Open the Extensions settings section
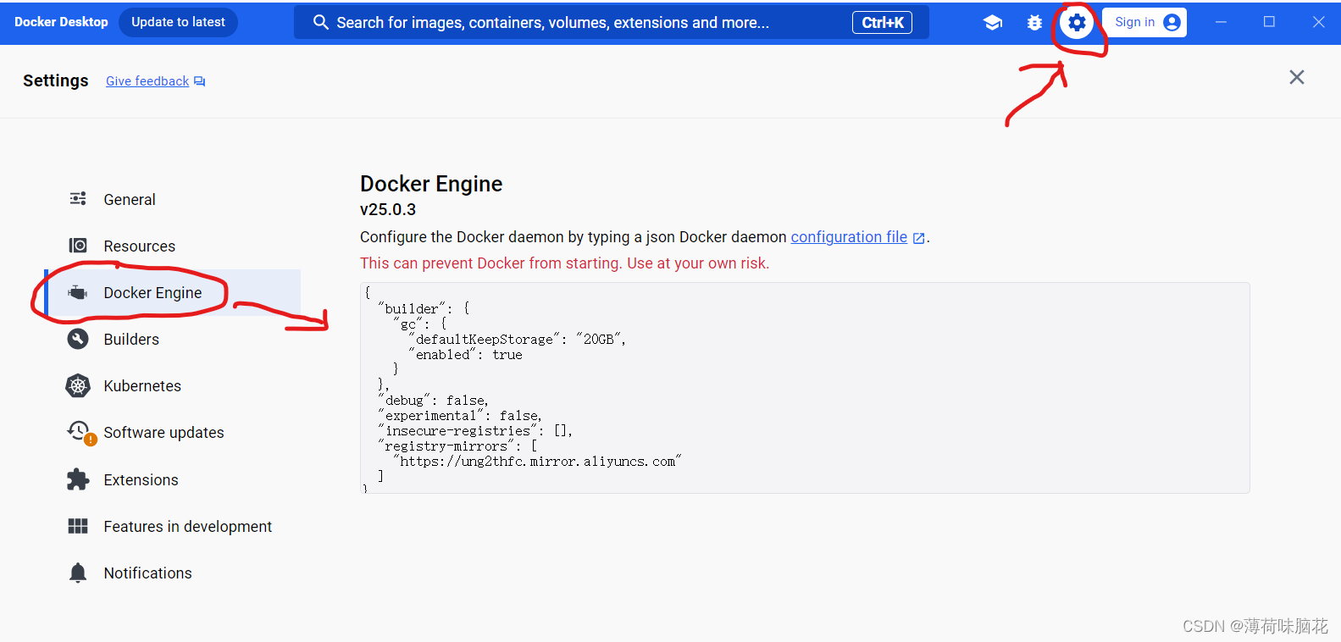Viewport: 1341px width, 642px height. point(174,479)
